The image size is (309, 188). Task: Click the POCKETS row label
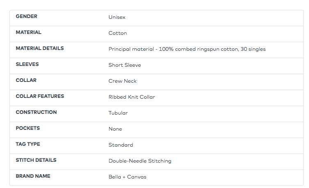coord(27,128)
